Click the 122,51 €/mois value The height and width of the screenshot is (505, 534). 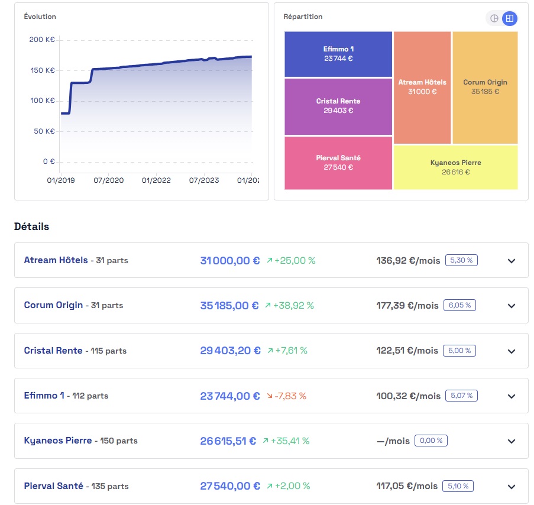(x=407, y=351)
